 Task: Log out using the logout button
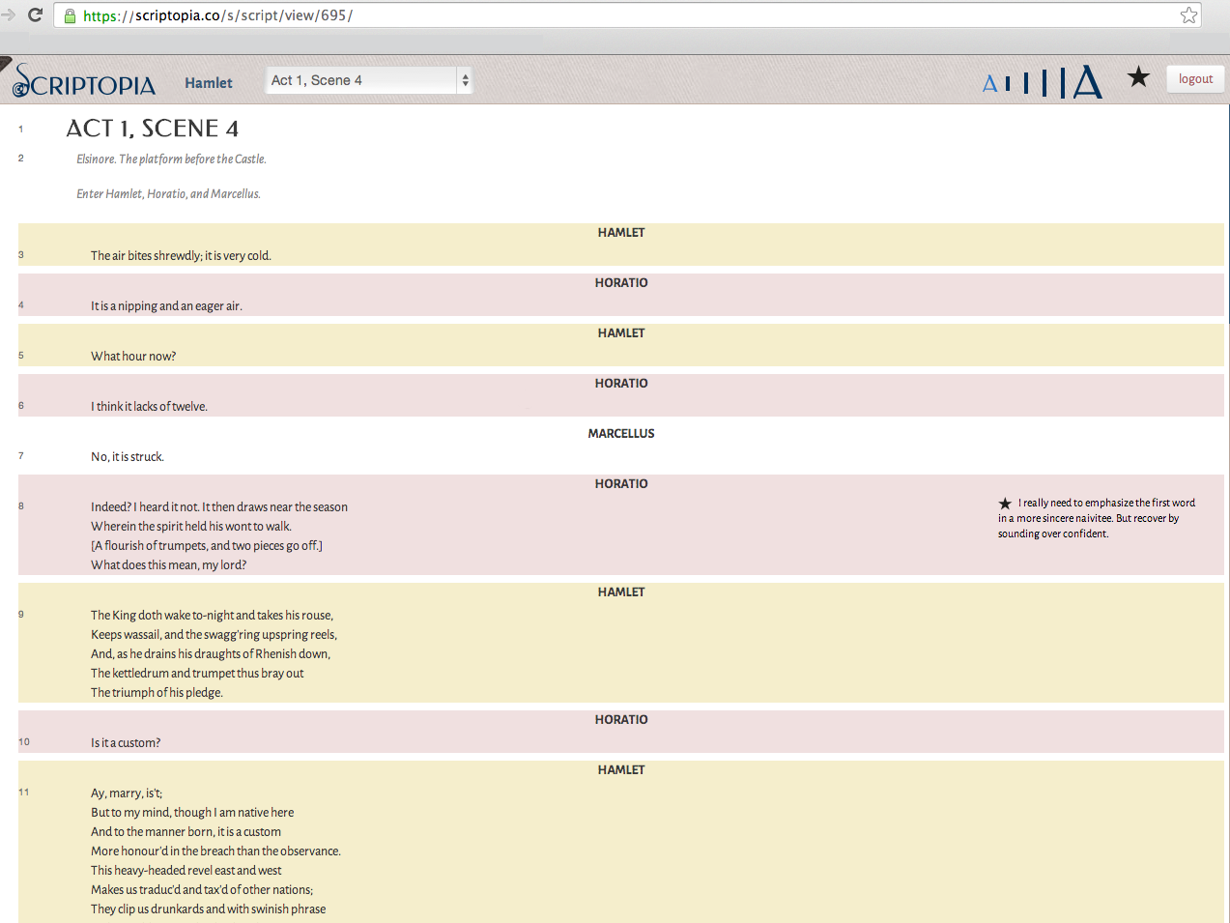1195,79
